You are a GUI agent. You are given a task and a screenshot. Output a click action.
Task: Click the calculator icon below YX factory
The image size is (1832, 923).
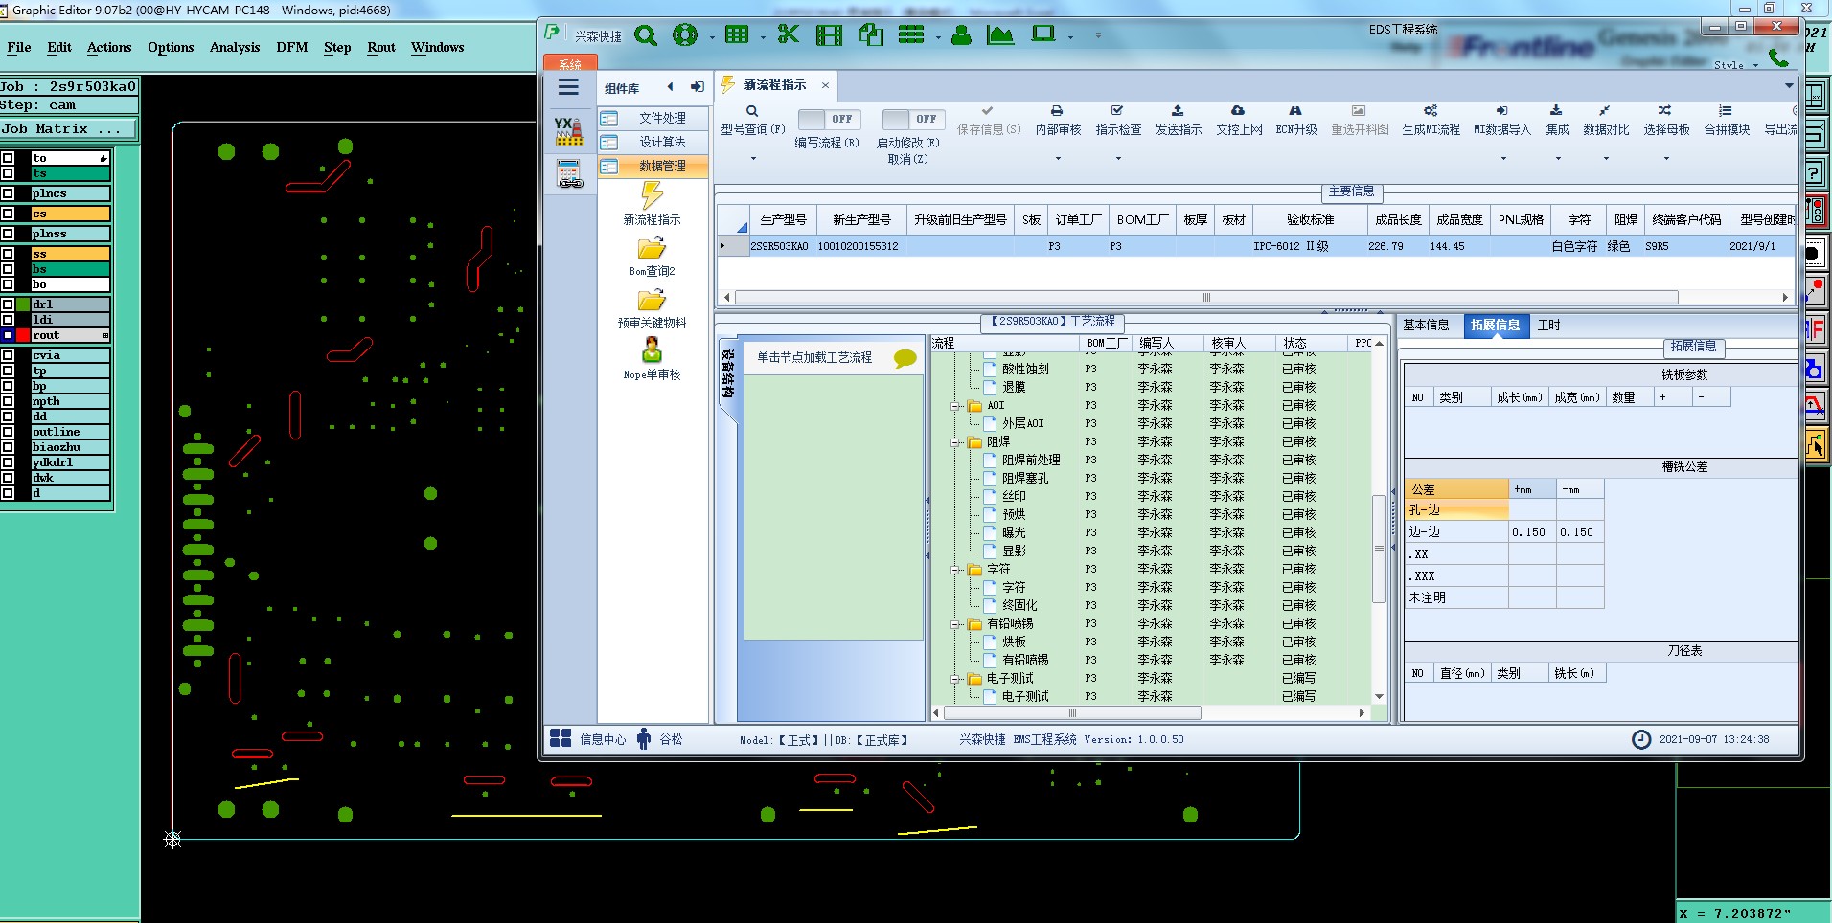(569, 173)
